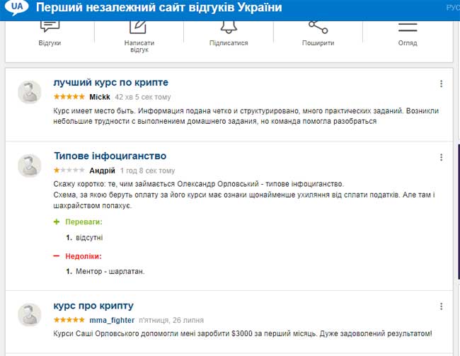460x356 pixels.
Task: Click mma_fighter's avatar image
Action: tap(30, 316)
